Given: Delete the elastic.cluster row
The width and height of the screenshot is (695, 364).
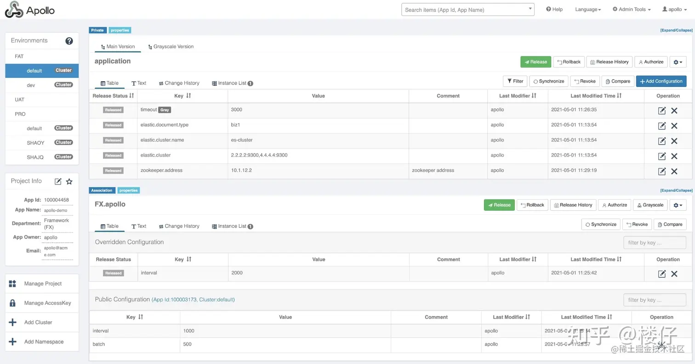Looking at the screenshot, I should [x=674, y=156].
